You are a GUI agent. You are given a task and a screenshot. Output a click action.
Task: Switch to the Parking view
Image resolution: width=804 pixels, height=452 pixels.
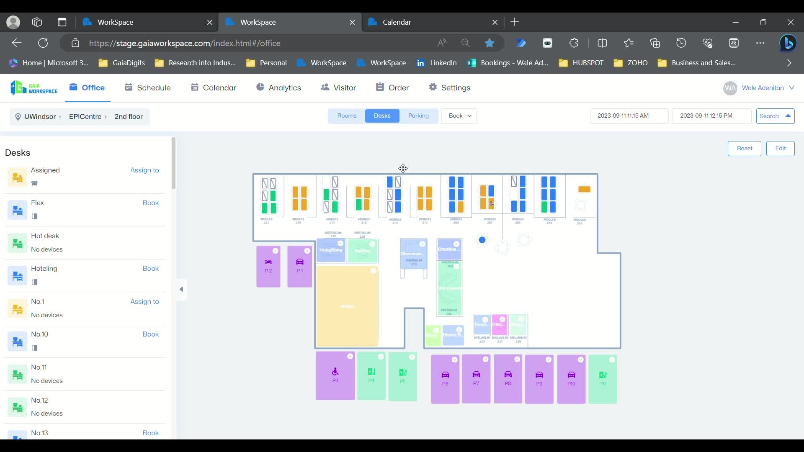coord(419,116)
